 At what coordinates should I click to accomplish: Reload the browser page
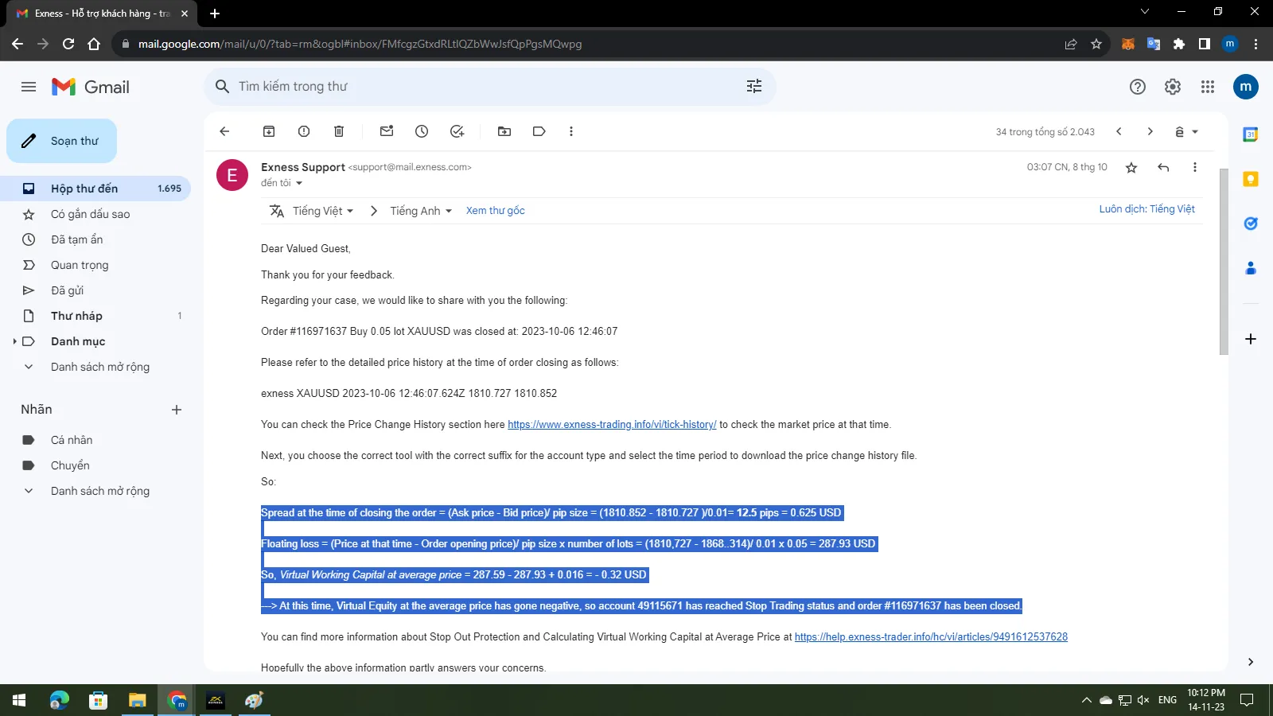click(x=68, y=44)
